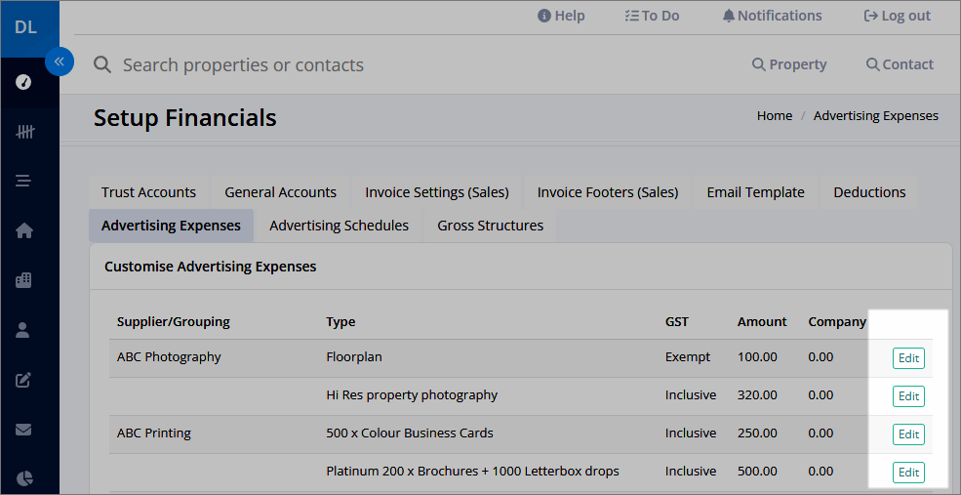The height and width of the screenshot is (495, 961).
Task: Click Advertising Expenses in the breadcrumb
Action: [876, 116]
